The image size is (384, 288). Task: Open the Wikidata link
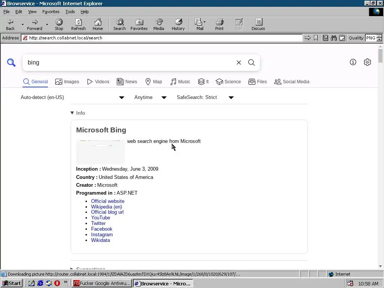[x=100, y=240]
